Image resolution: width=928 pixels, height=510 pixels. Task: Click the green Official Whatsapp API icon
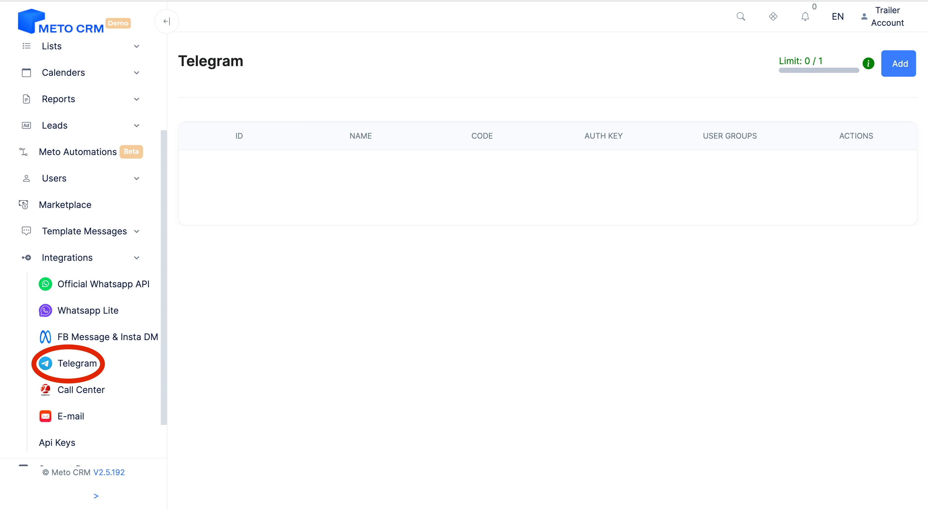click(x=45, y=284)
